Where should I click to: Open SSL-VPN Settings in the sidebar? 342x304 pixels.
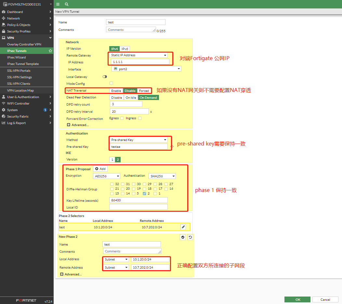pos(20,77)
